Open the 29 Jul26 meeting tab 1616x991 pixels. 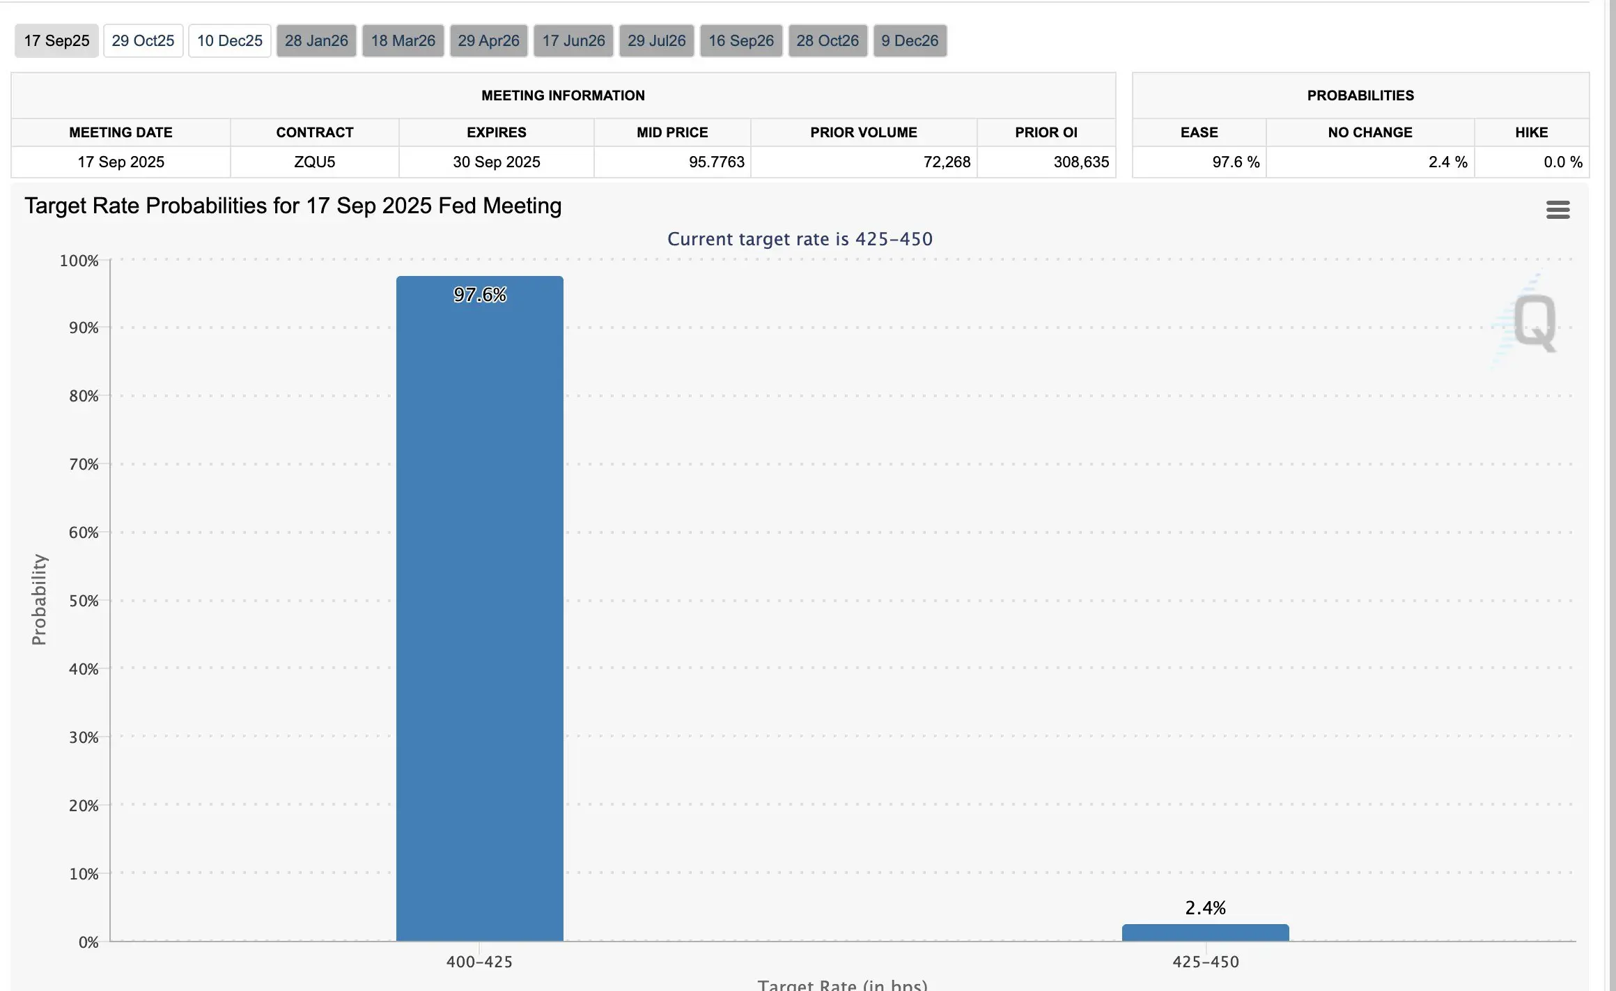coord(656,40)
